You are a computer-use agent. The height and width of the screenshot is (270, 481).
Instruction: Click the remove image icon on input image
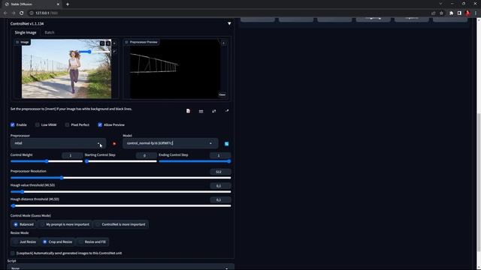(108, 43)
